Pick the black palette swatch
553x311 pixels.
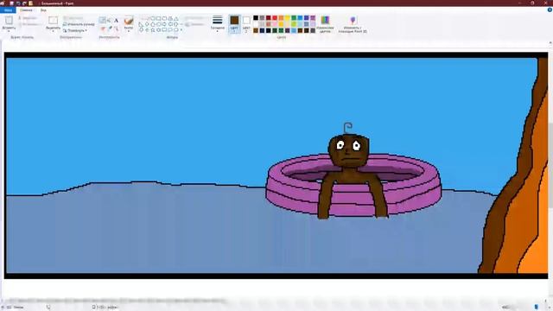pos(256,18)
